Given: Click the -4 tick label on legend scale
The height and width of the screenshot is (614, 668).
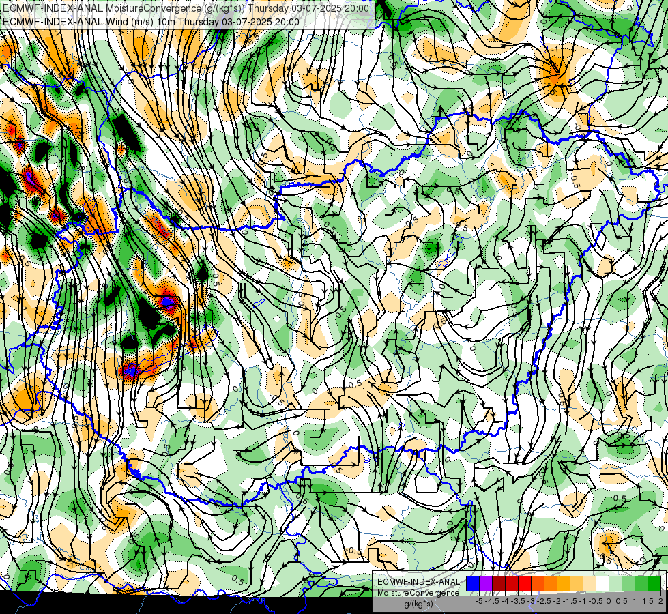Looking at the screenshot, I should point(505,601).
